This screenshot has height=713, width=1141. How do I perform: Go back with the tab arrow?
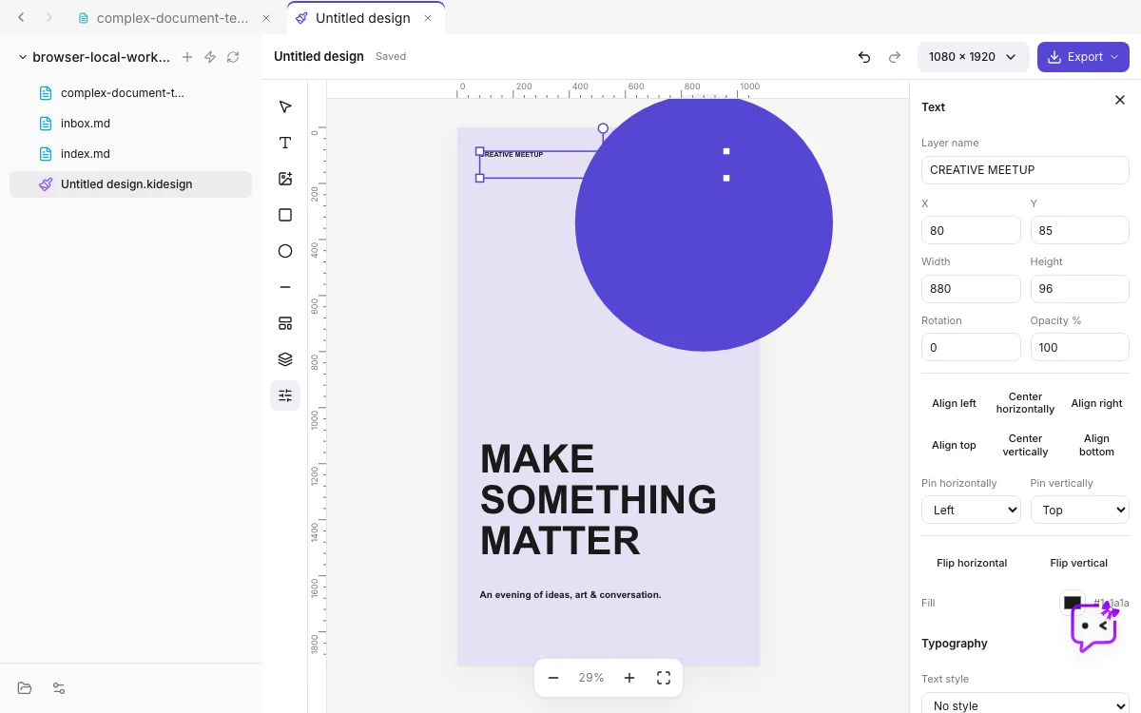(x=22, y=17)
